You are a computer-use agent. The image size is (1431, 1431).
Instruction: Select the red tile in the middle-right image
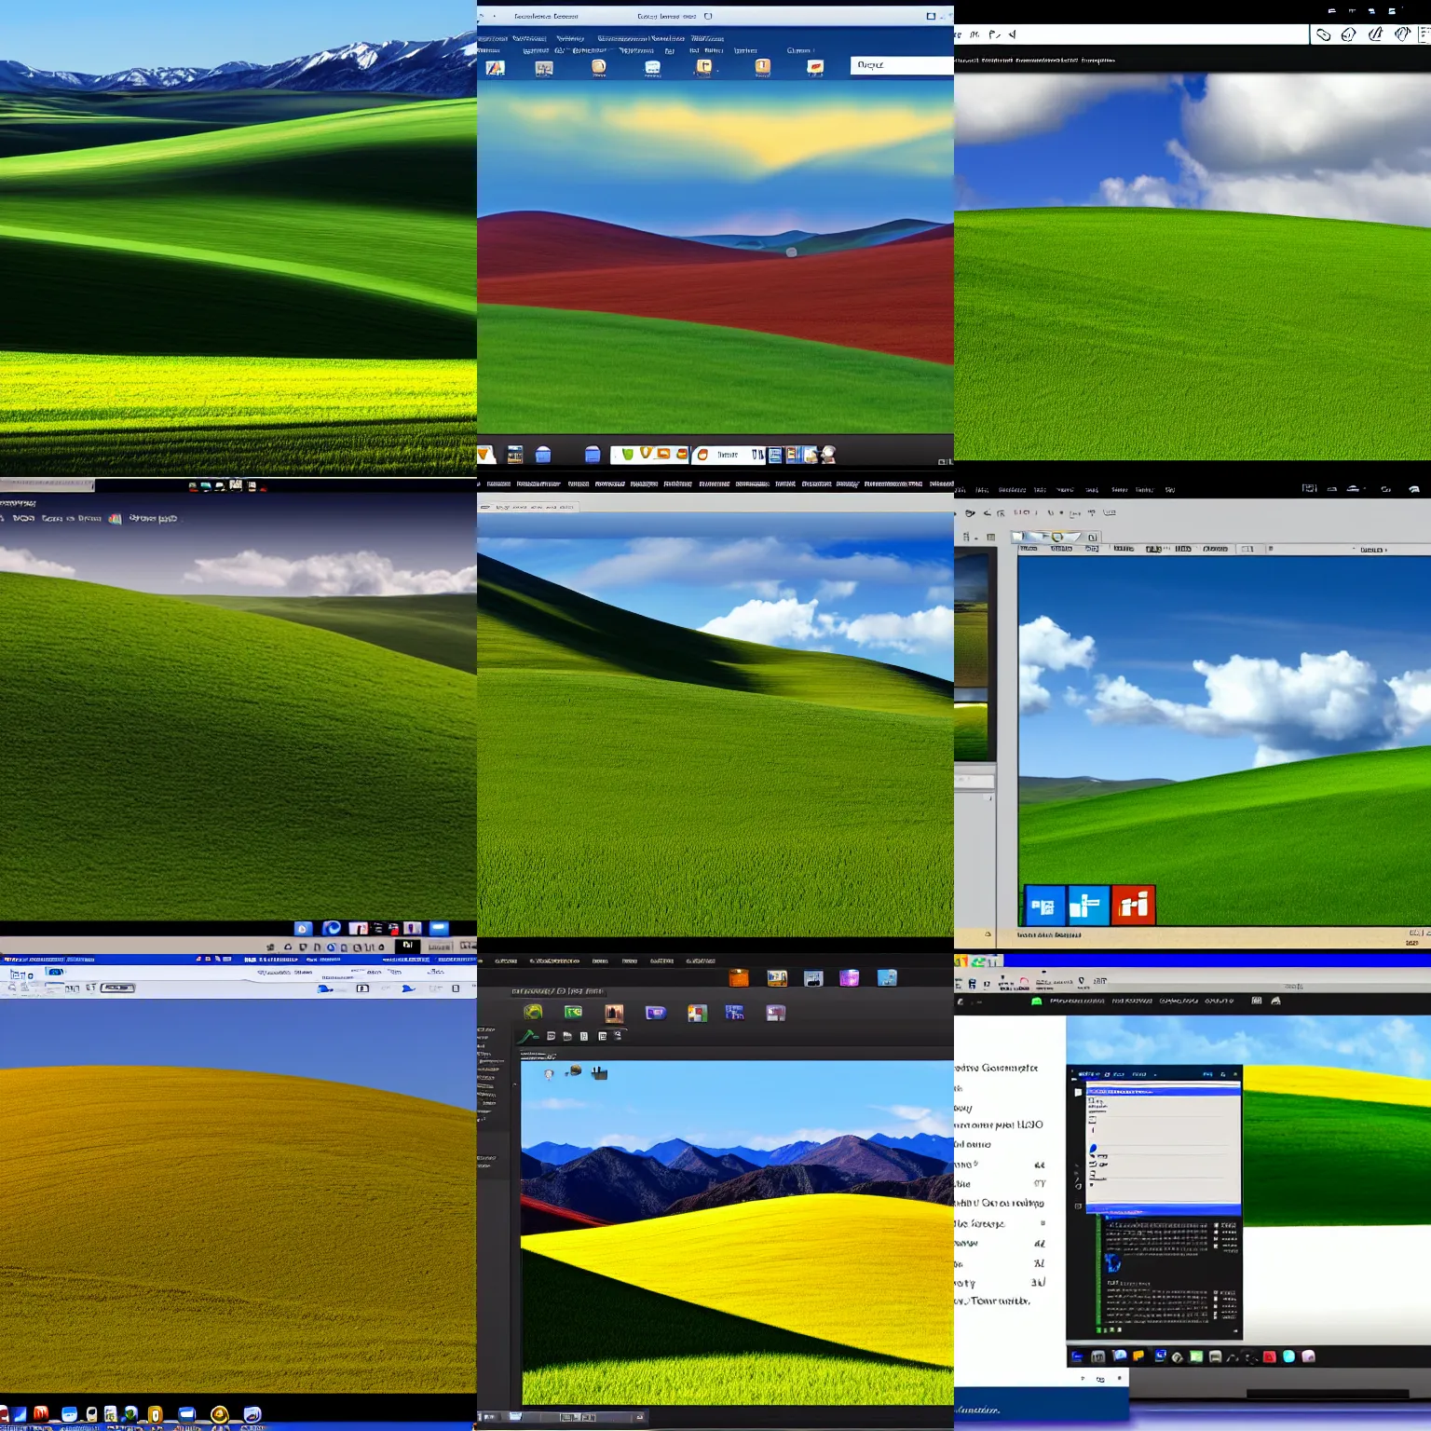click(x=1133, y=906)
